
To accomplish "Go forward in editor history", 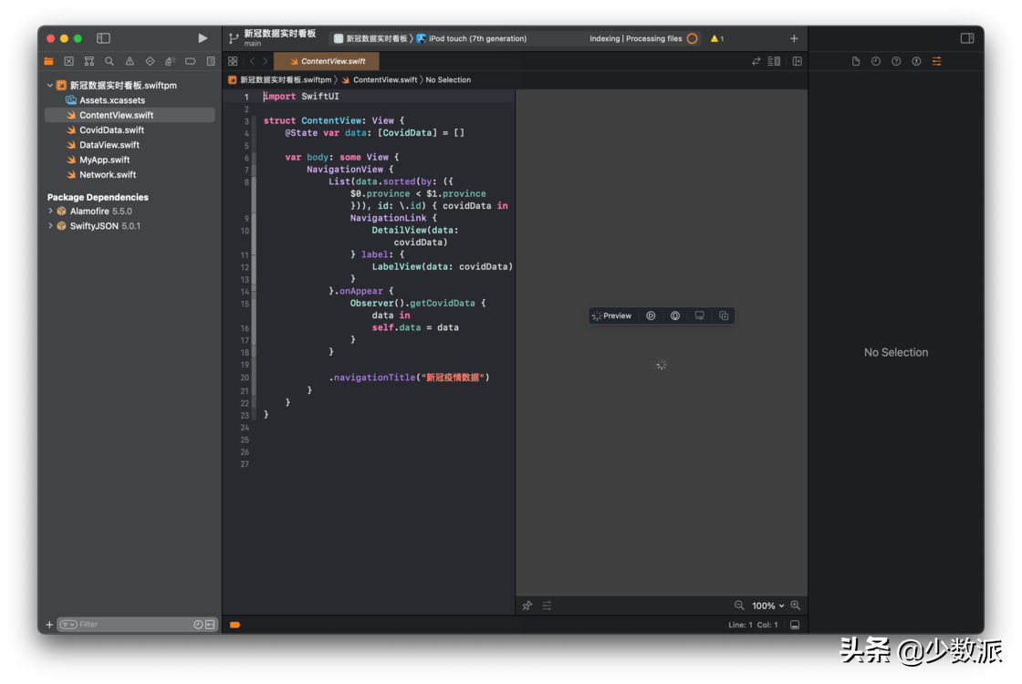I will (x=266, y=61).
